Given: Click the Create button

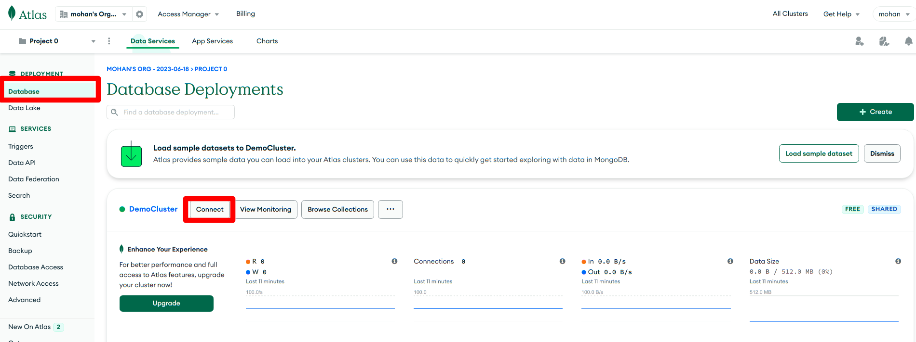Looking at the screenshot, I should (875, 112).
